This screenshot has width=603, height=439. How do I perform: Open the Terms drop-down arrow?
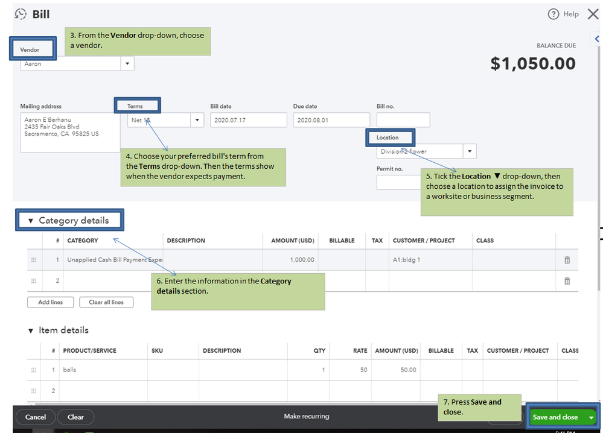197,120
